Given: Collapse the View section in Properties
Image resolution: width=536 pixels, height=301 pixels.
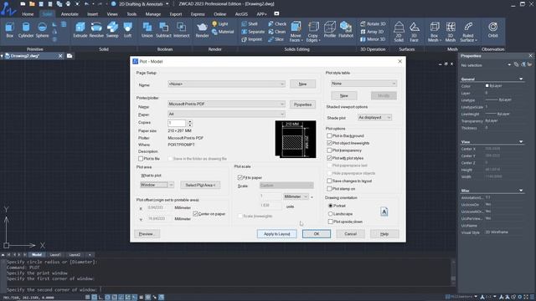Looking at the screenshot, I should click(x=521, y=141).
